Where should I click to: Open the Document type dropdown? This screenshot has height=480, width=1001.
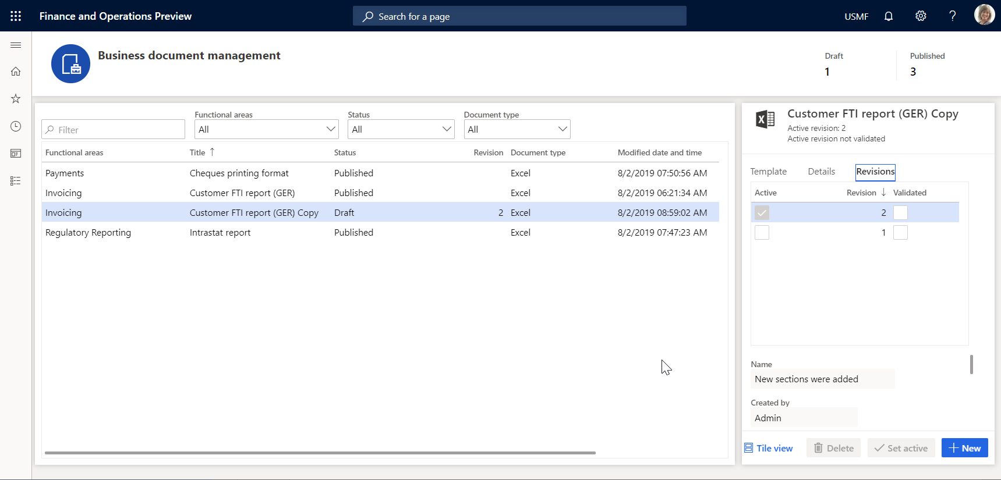click(517, 129)
